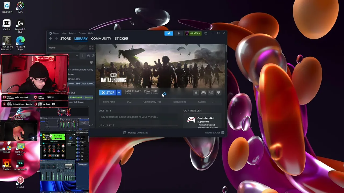Open the Help menu

pos(91,33)
